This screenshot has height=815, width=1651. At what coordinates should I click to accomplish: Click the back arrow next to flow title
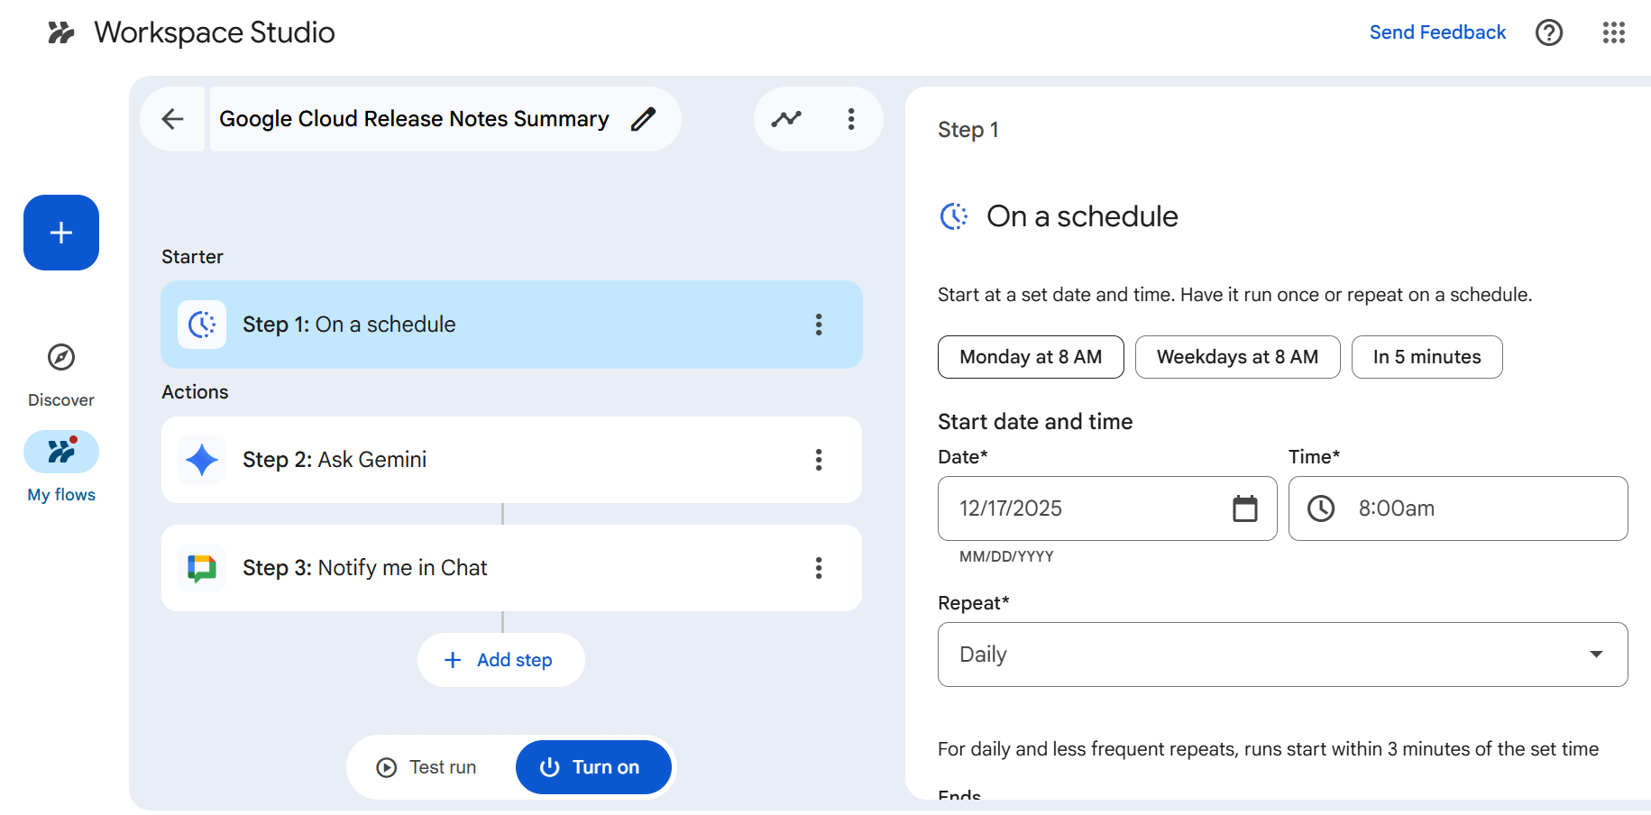[x=172, y=119]
